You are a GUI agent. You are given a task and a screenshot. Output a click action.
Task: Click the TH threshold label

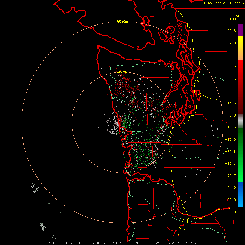click(234, 212)
